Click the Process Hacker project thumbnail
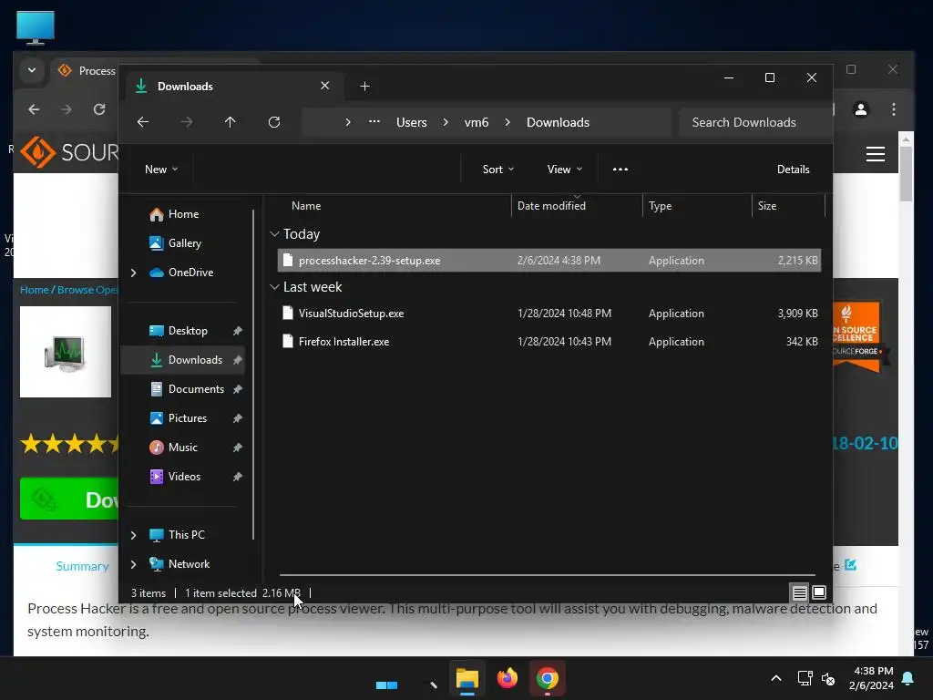The image size is (933, 700). 66,352
